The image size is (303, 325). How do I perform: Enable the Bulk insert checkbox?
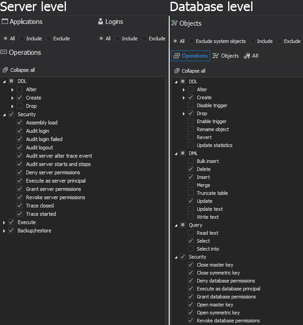point(190,161)
